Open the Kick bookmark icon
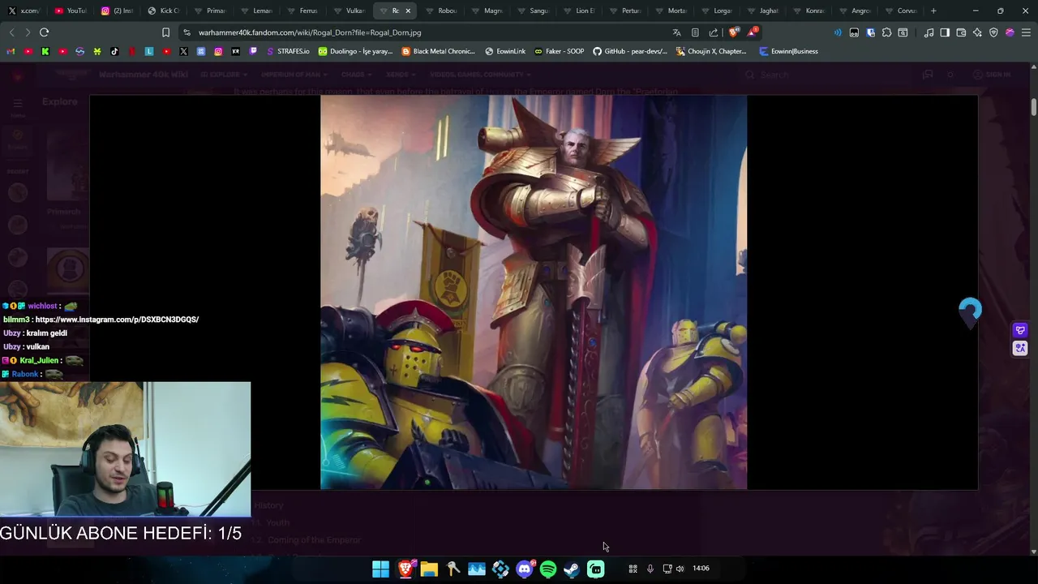 [45, 51]
